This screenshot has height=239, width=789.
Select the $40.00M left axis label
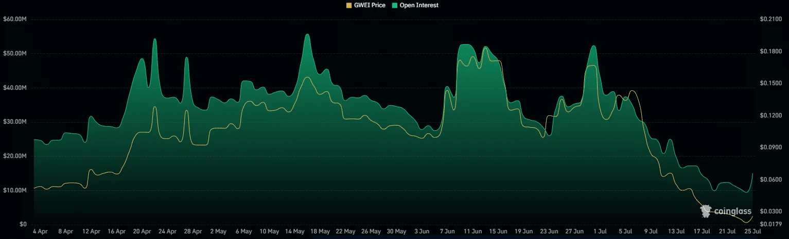pos(14,88)
